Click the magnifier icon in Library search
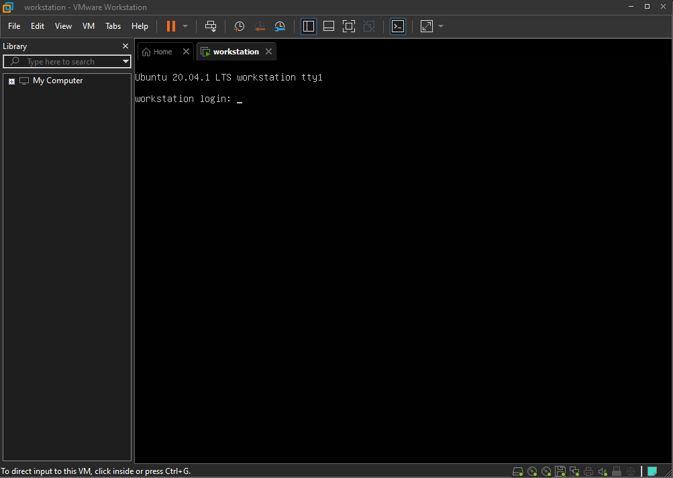This screenshot has width=673, height=478. [x=15, y=61]
